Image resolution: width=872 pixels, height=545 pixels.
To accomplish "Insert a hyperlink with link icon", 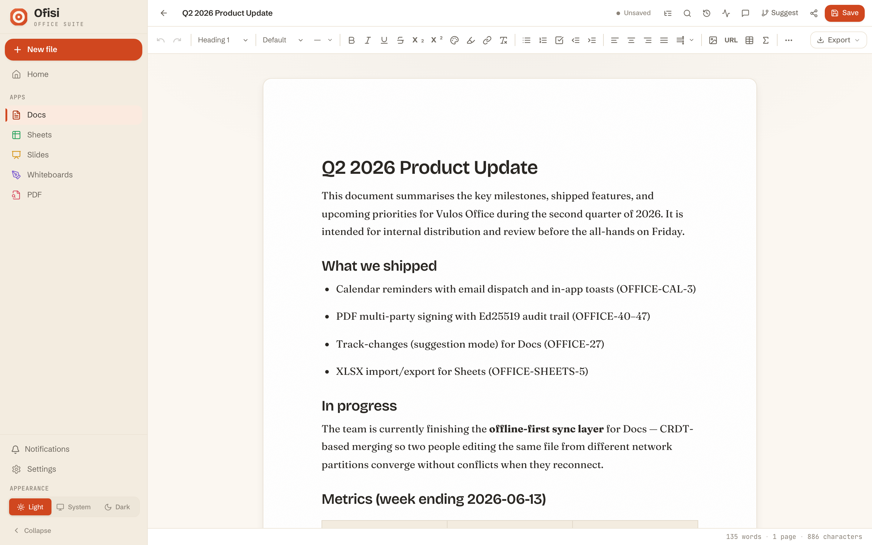I will [x=487, y=40].
